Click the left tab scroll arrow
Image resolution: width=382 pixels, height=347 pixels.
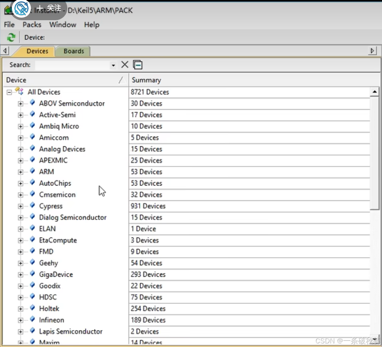5,51
